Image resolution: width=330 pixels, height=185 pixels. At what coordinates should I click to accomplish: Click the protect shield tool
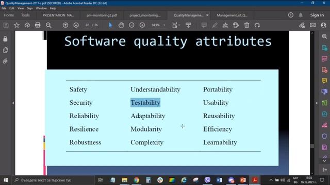click(x=324, y=136)
